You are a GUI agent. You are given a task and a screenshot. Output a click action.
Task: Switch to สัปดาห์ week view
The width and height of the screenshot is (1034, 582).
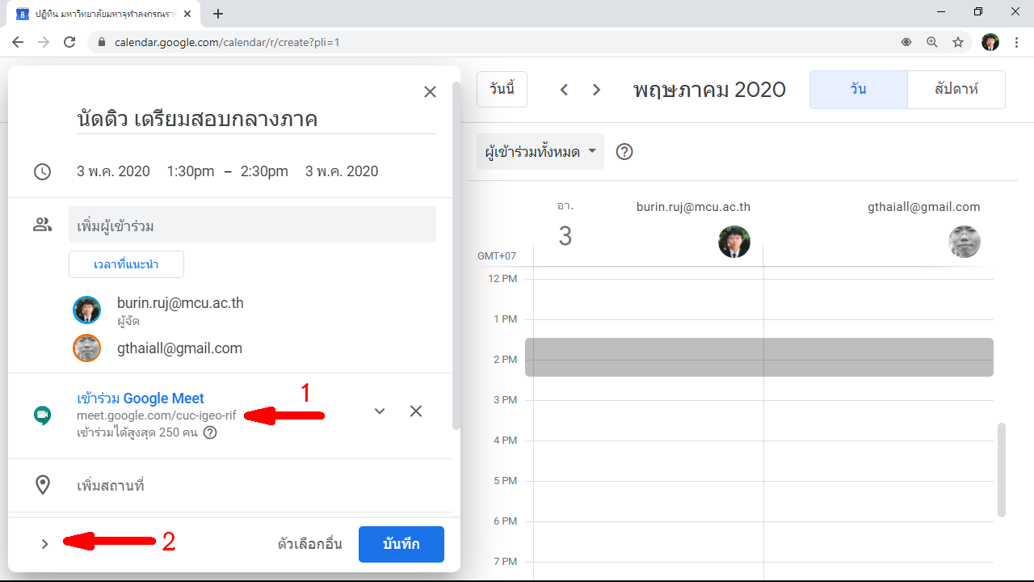tap(956, 90)
